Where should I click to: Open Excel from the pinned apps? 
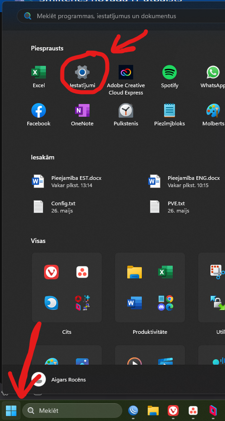pos(39,77)
